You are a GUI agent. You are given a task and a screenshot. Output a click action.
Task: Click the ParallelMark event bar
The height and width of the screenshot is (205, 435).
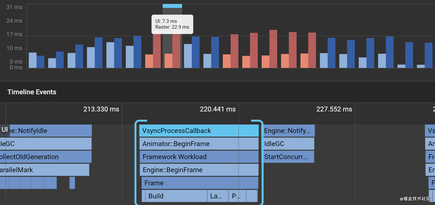(45, 170)
